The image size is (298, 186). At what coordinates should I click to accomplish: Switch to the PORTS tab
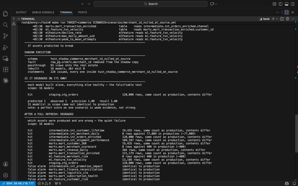(x=82, y=12)
